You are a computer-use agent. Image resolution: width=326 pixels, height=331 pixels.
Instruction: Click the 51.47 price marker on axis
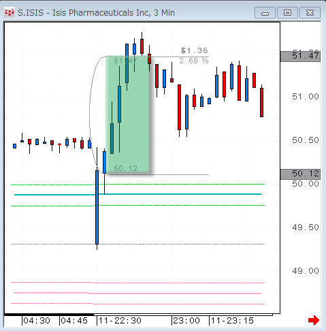(x=300, y=57)
